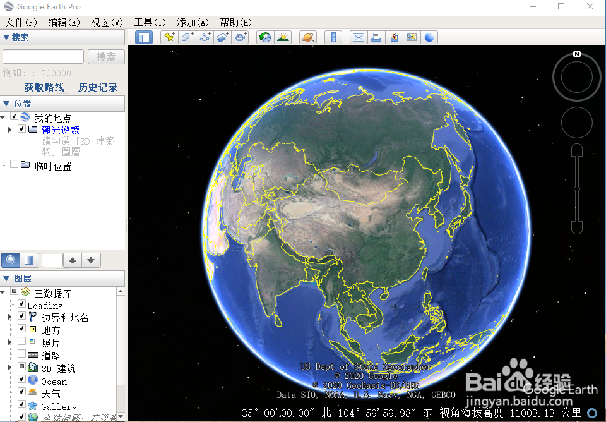
Task: Zoom out using the zoom slider bottom
Action: tap(576, 228)
